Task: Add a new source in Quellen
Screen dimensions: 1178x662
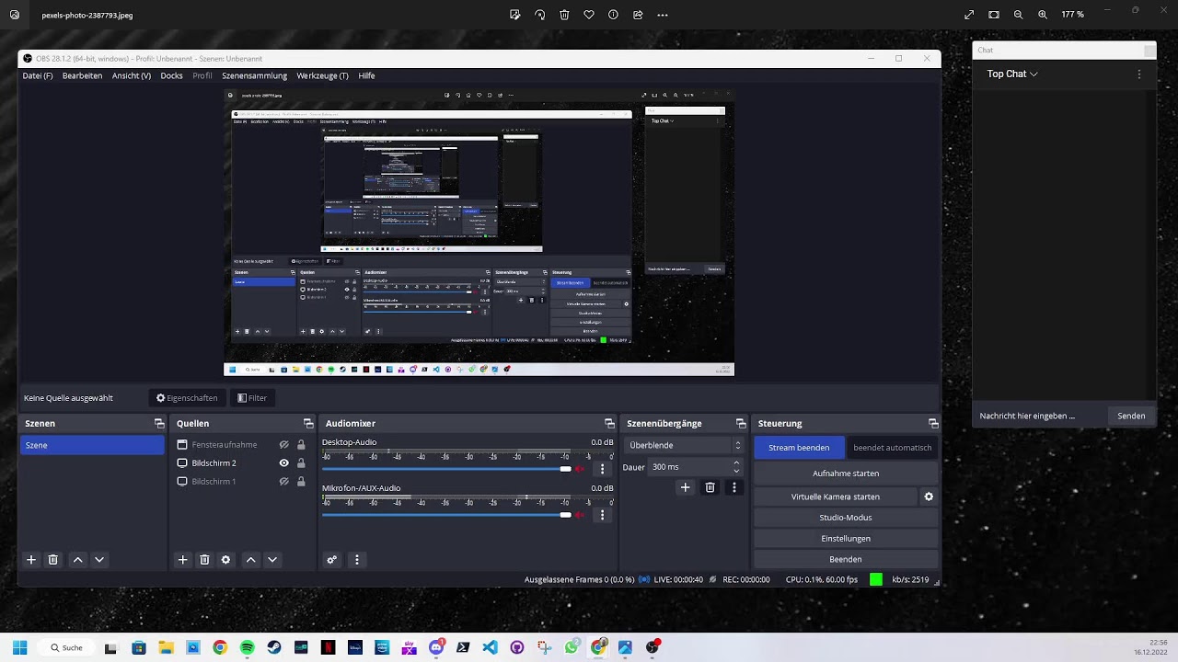Action: (x=182, y=559)
